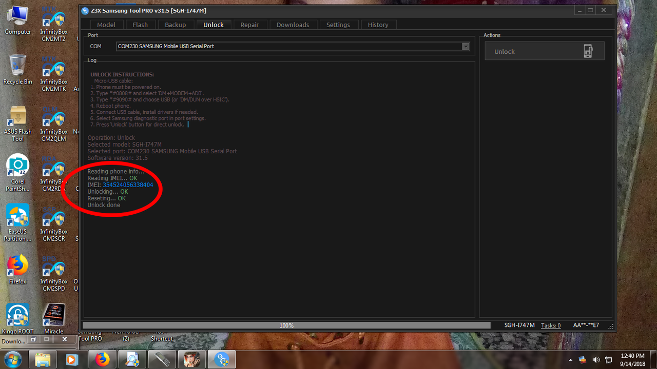Switch to the Repair tab
The height and width of the screenshot is (369, 657).
pyautogui.click(x=250, y=25)
